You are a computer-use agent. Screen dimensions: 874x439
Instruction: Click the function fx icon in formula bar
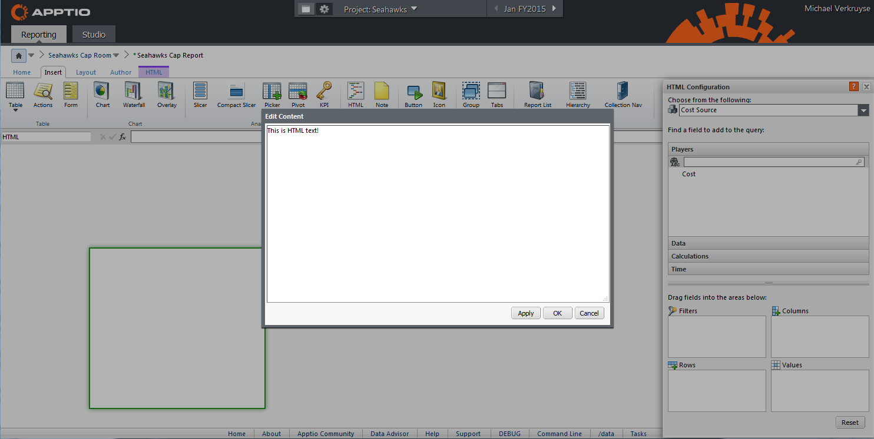click(123, 137)
